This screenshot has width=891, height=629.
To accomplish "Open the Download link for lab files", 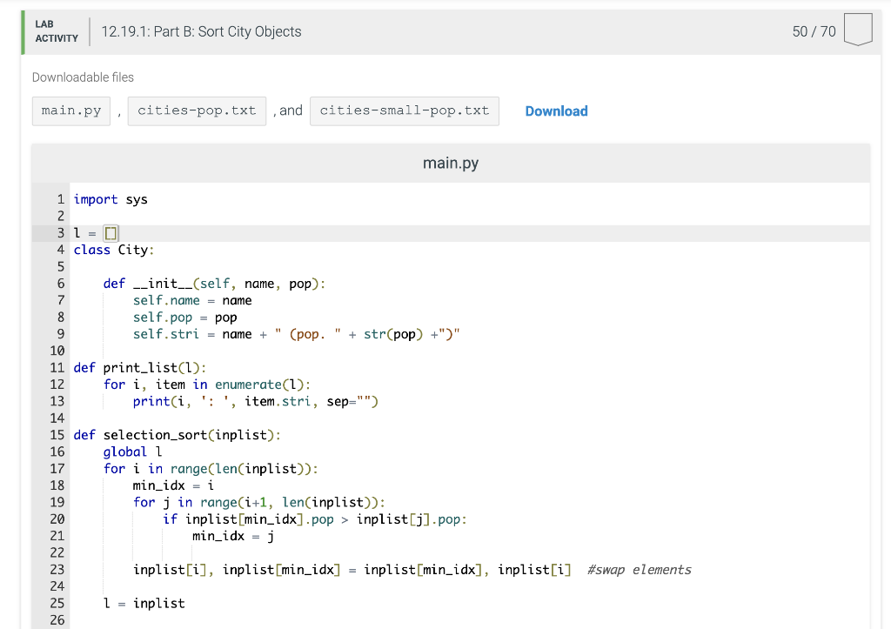I will (556, 110).
